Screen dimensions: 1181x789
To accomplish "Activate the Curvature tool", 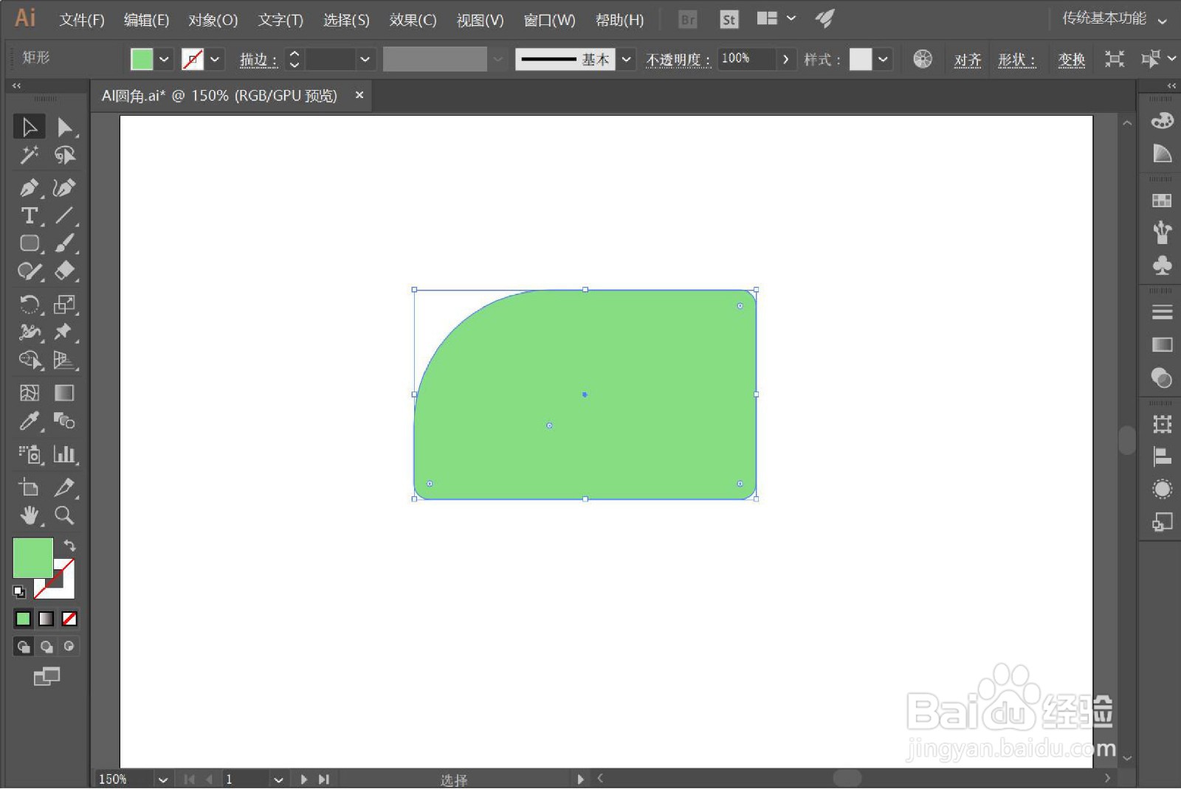I will click(65, 187).
